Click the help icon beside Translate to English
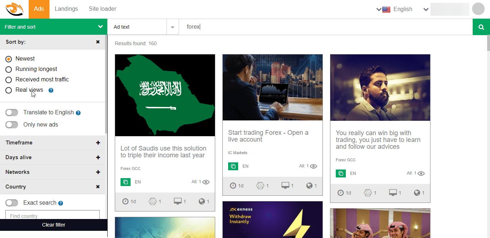This screenshot has height=238, width=490. pos(78,113)
